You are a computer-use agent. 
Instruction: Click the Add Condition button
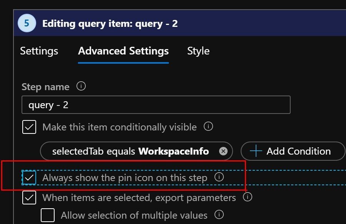(x=293, y=151)
